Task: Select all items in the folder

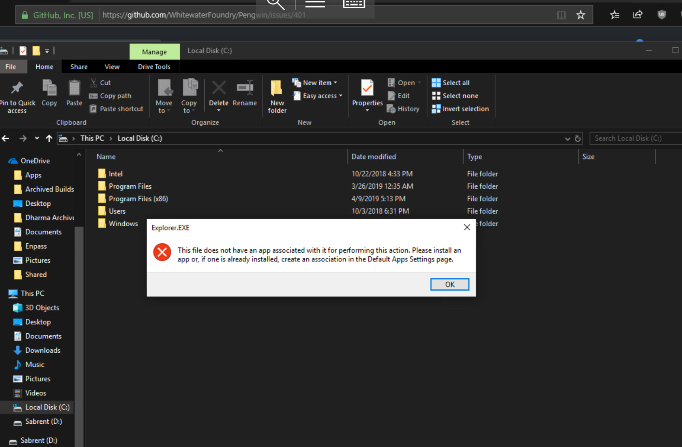Action: [450, 83]
